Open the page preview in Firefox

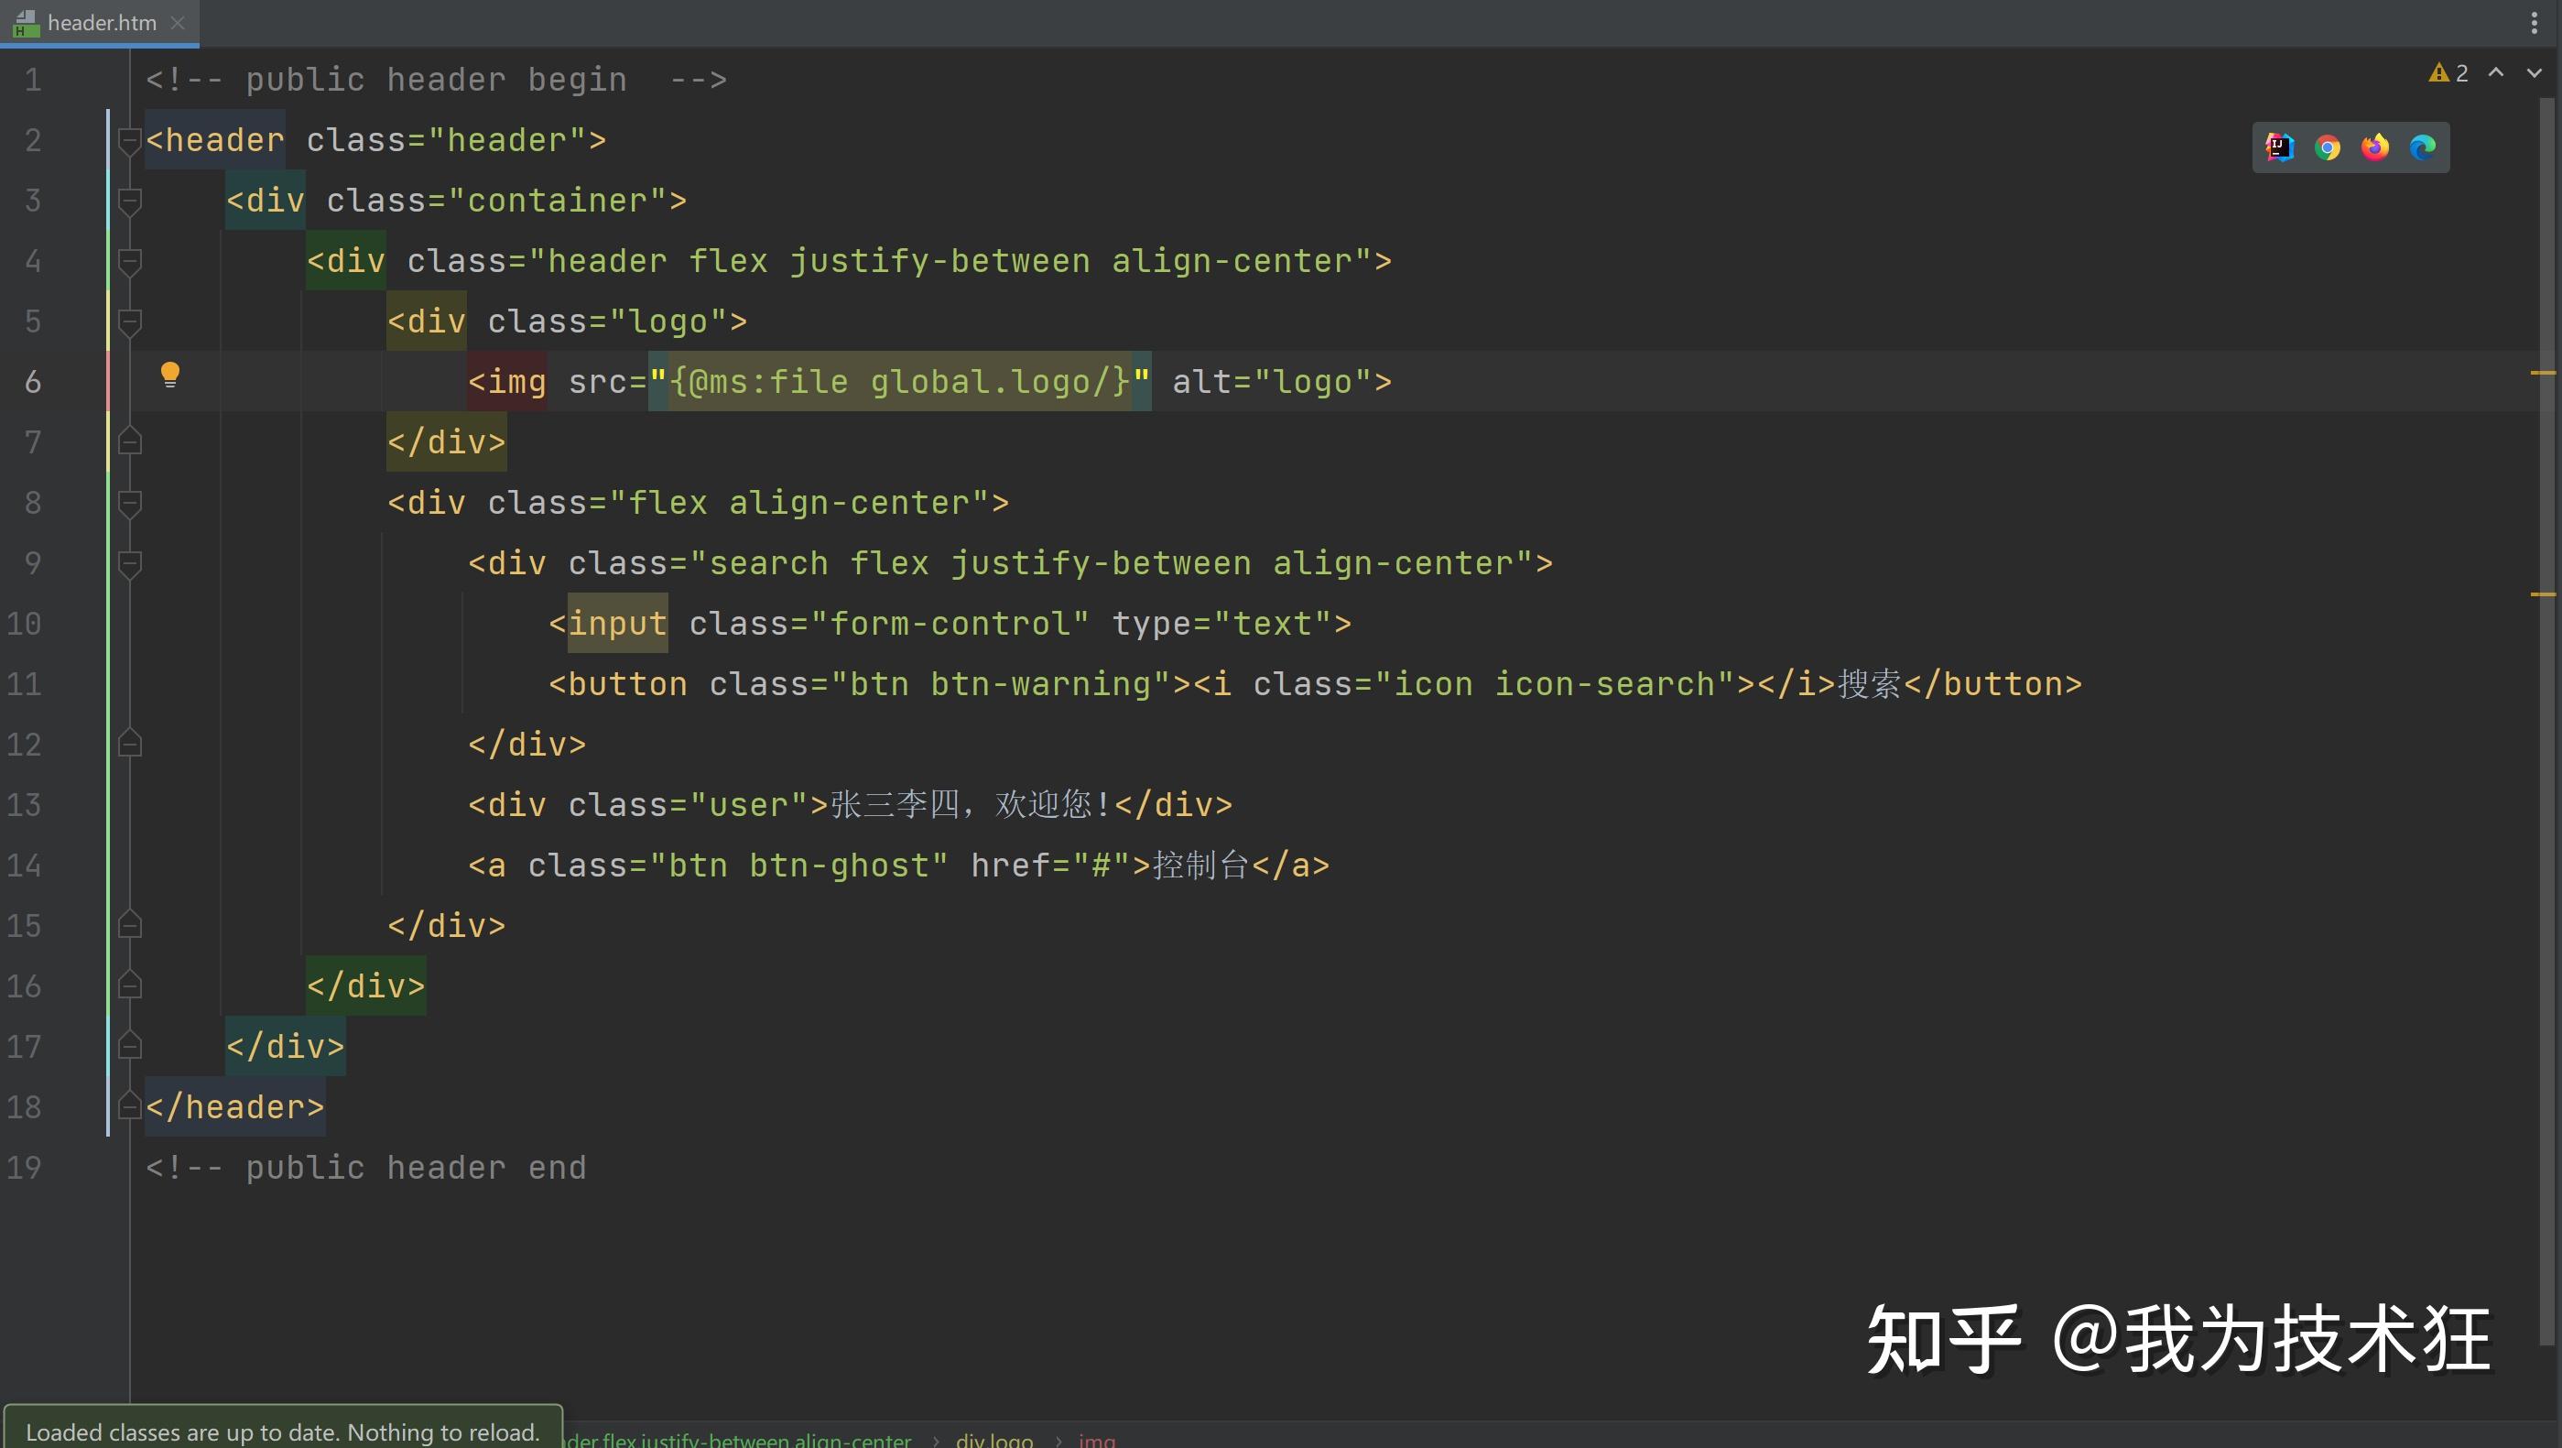pos(2374,147)
